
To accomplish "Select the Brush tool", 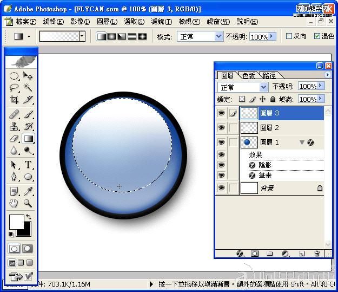I will (28, 114).
